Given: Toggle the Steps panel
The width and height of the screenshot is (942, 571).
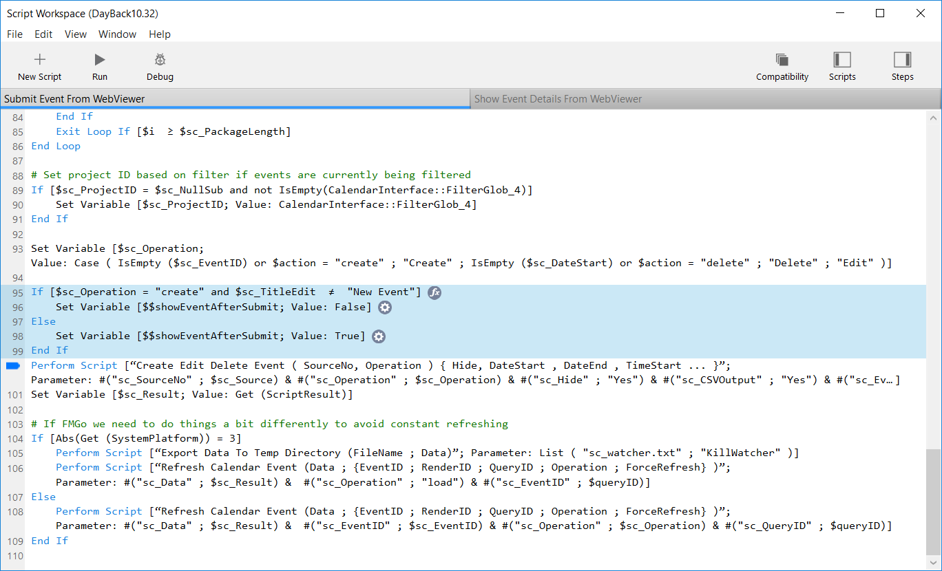Looking at the screenshot, I should [902, 60].
